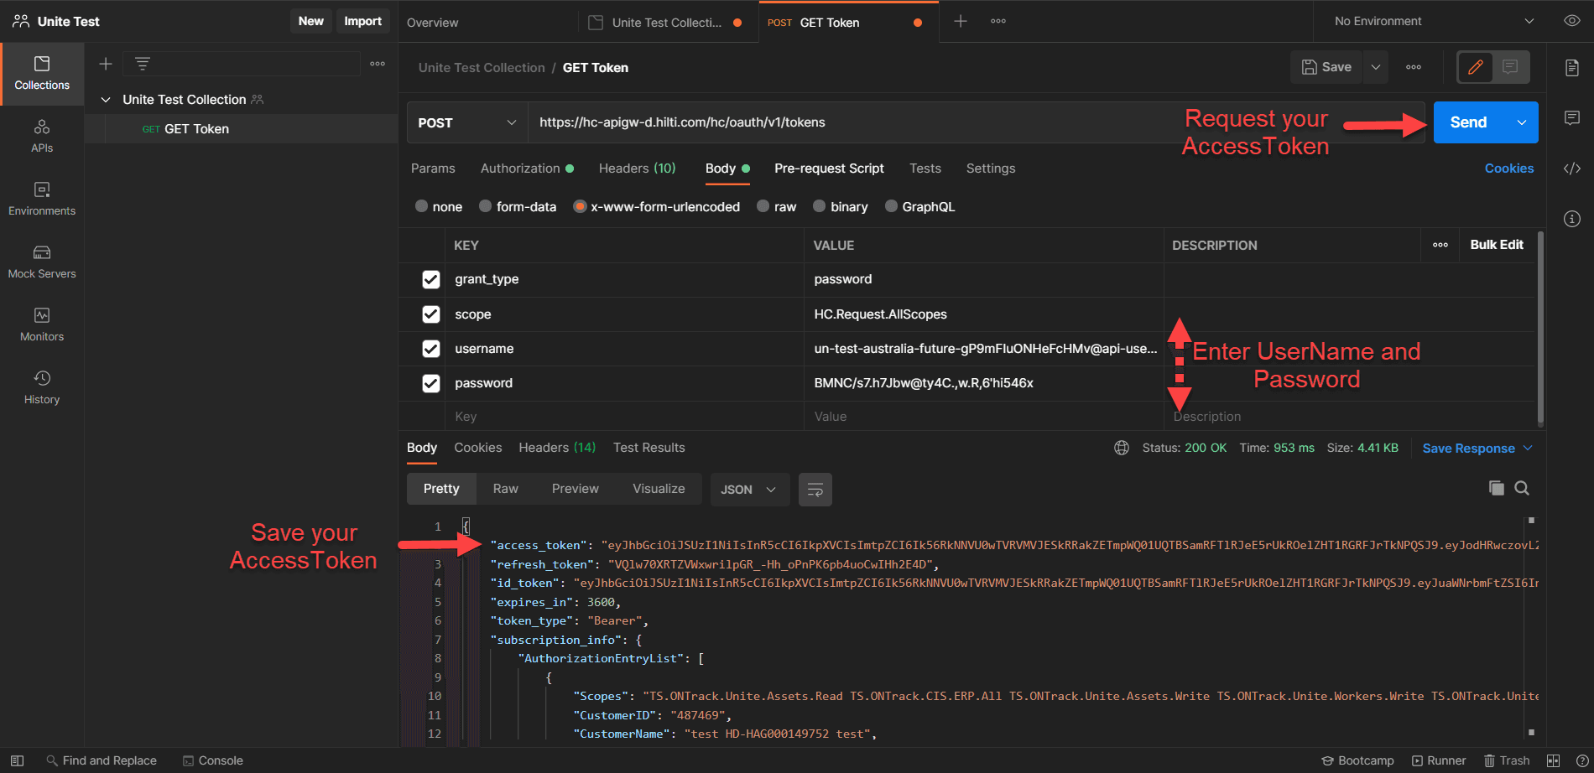Toggle the sidebar icon in the status bar
Screen dimensions: 1594x773
point(17,760)
